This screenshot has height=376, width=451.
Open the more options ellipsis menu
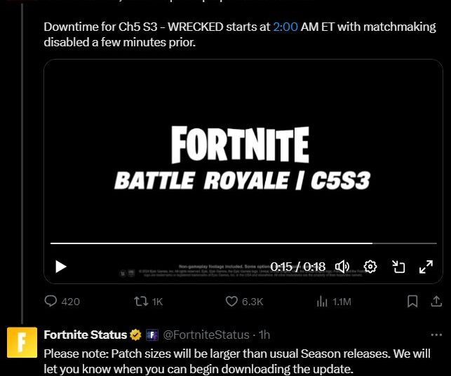(436, 335)
